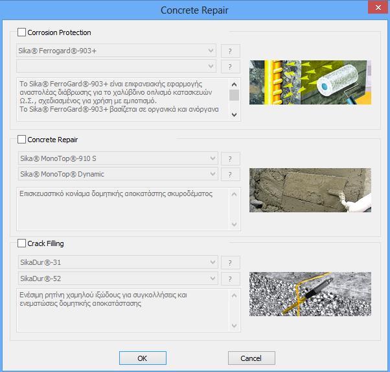
Task: Open the empty dropdown under Sika Ferrogard-903+
Action: [116, 66]
